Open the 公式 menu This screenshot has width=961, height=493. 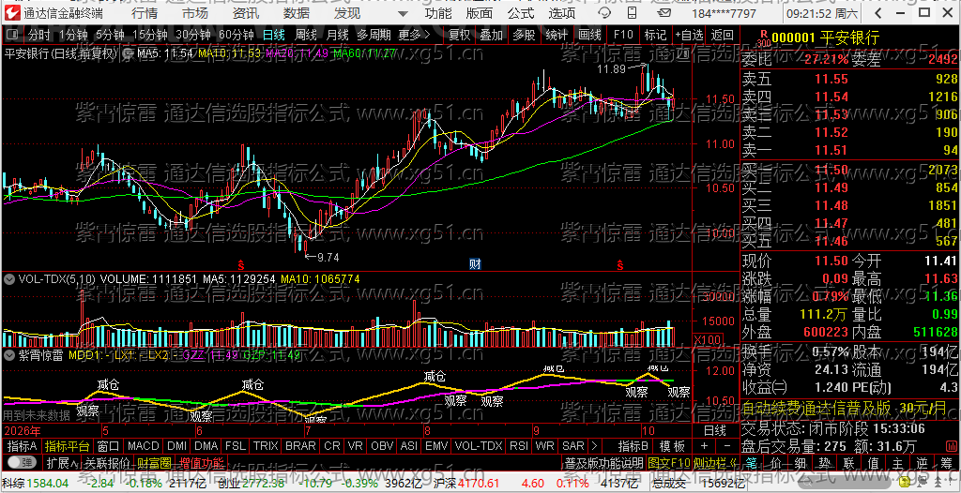[520, 13]
